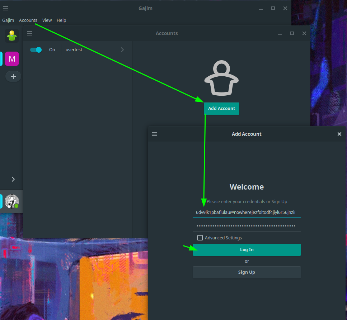Minimize the Accounts window
Image resolution: width=347 pixels, height=320 pixels.
[280, 33]
